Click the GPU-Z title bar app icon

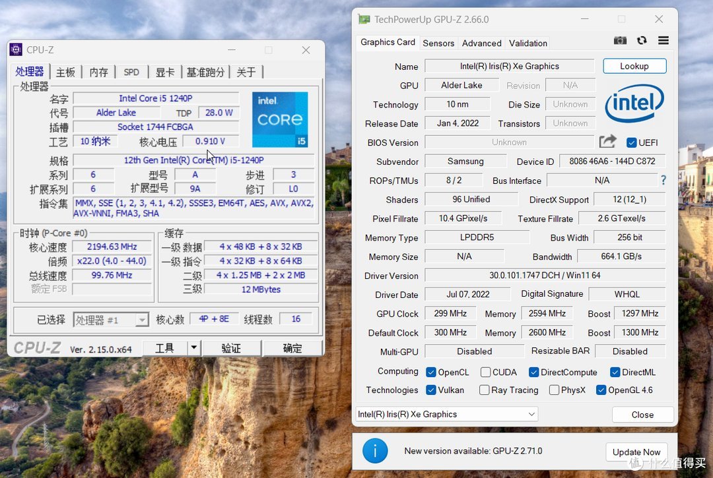click(364, 19)
